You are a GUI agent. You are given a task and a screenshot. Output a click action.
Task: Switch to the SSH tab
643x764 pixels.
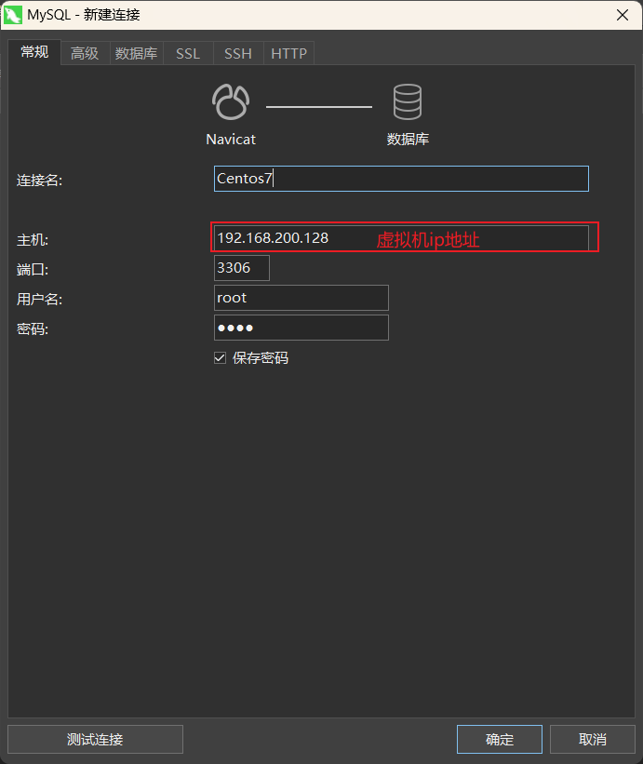(238, 54)
